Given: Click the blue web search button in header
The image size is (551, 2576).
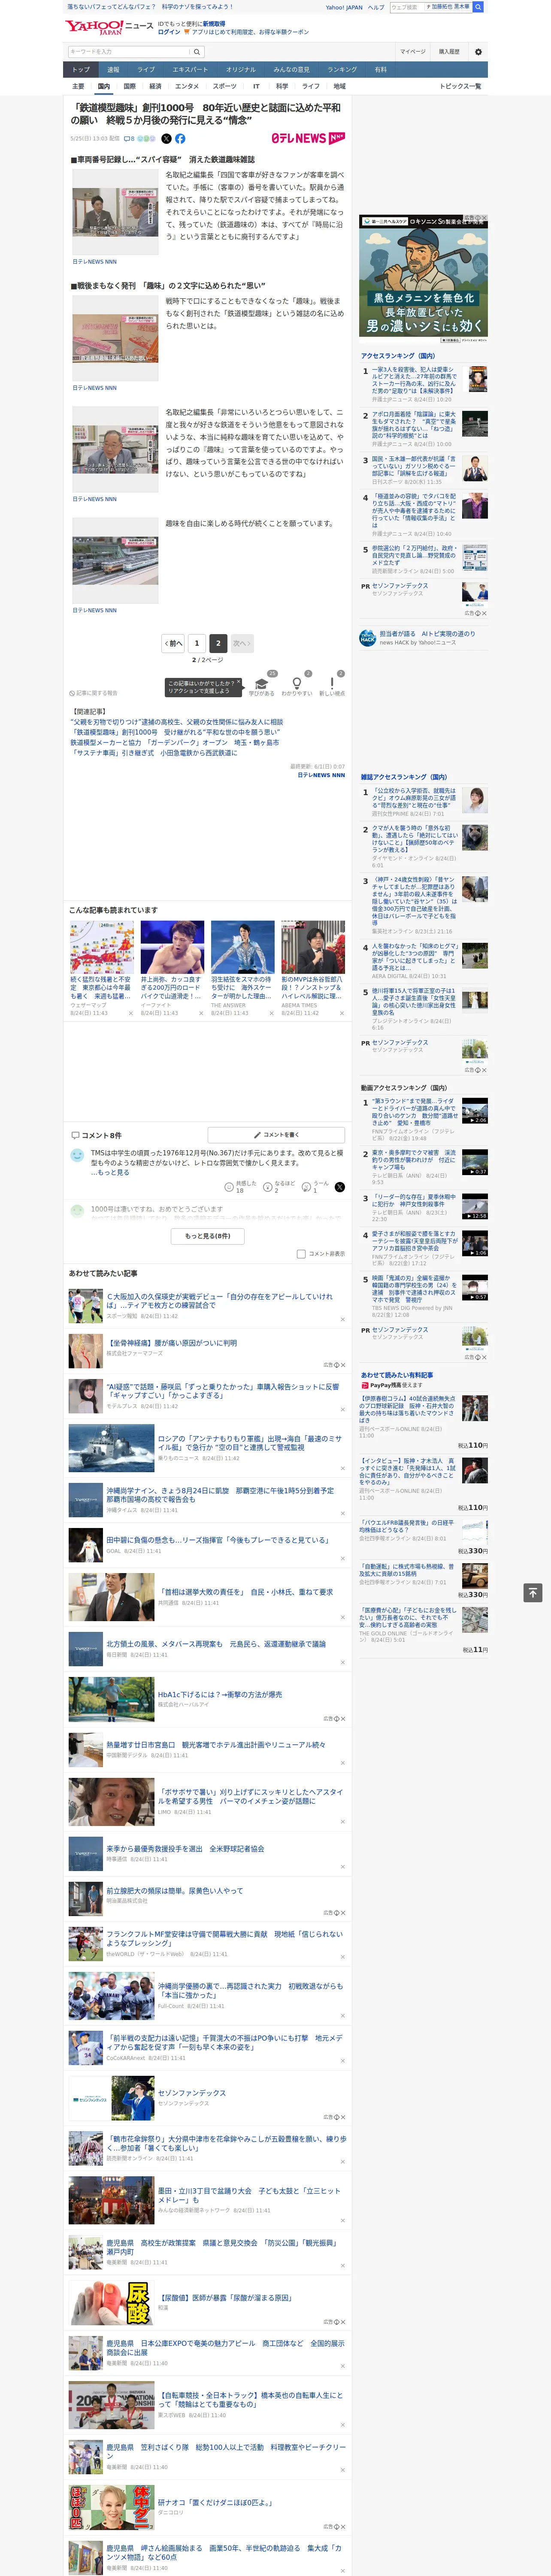Looking at the screenshot, I should click(x=478, y=7).
